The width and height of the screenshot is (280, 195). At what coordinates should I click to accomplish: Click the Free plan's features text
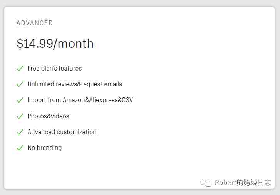pos(55,69)
